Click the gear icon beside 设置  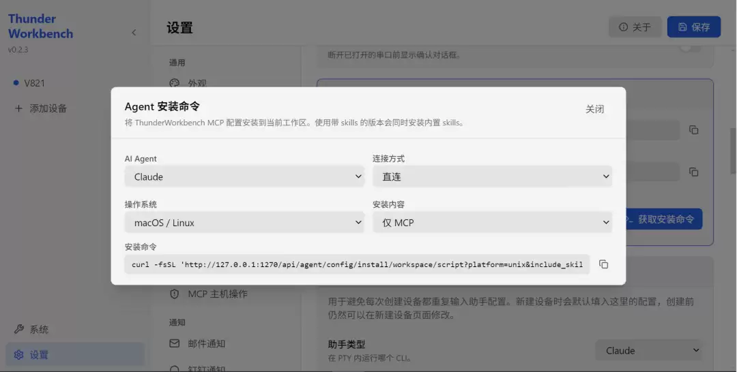19,355
